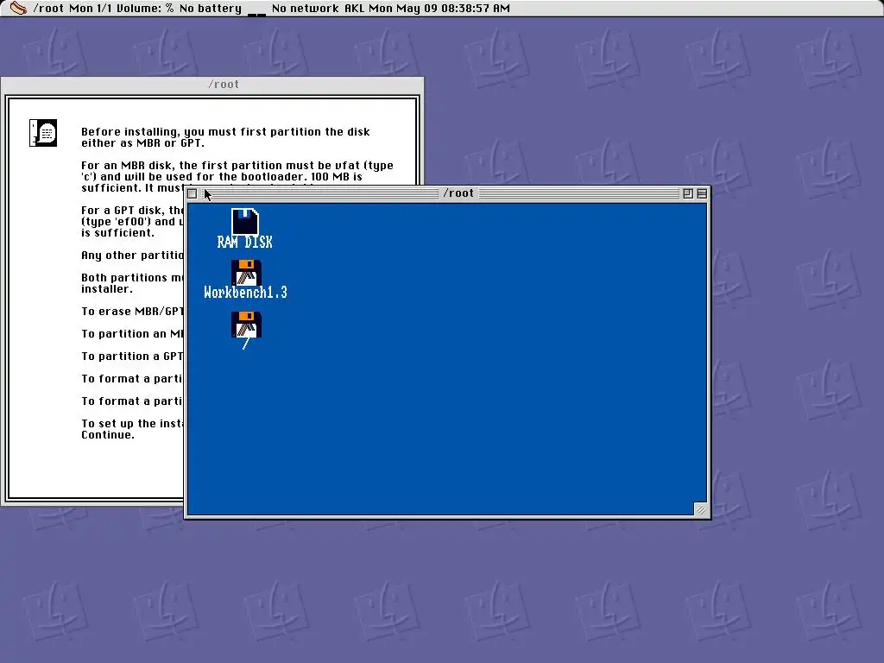Screen dimensions: 884x663
Task: Click the "To erase MBR/GPT" line in installer dialog
Action: (x=132, y=311)
